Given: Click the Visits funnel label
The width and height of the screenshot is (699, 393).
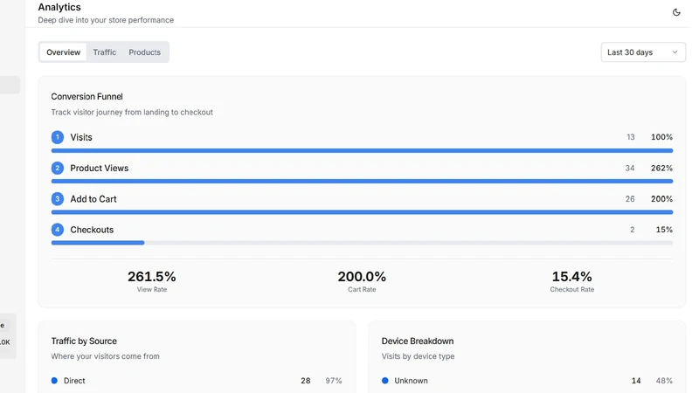Looking at the screenshot, I should coord(81,137).
